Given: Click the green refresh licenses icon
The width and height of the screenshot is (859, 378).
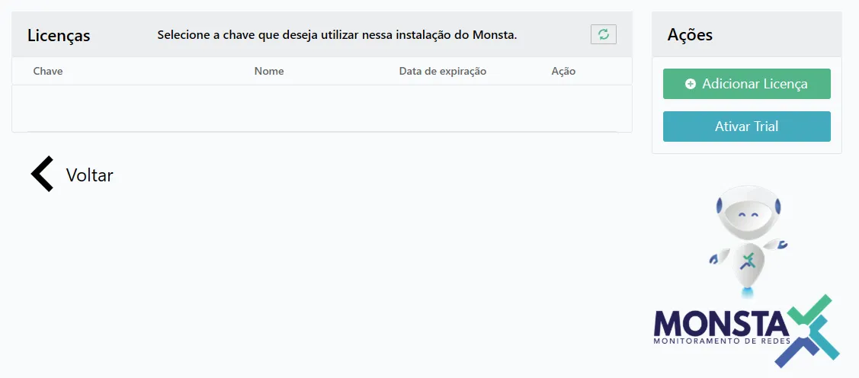Looking at the screenshot, I should pos(603,34).
